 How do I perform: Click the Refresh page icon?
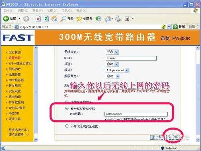(46, 19)
